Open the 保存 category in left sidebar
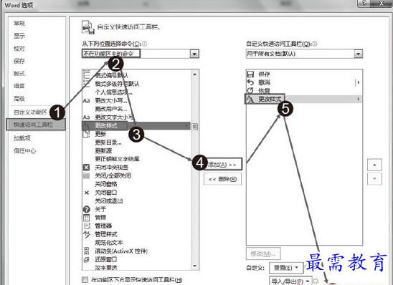The image size is (393, 285). [x=19, y=61]
